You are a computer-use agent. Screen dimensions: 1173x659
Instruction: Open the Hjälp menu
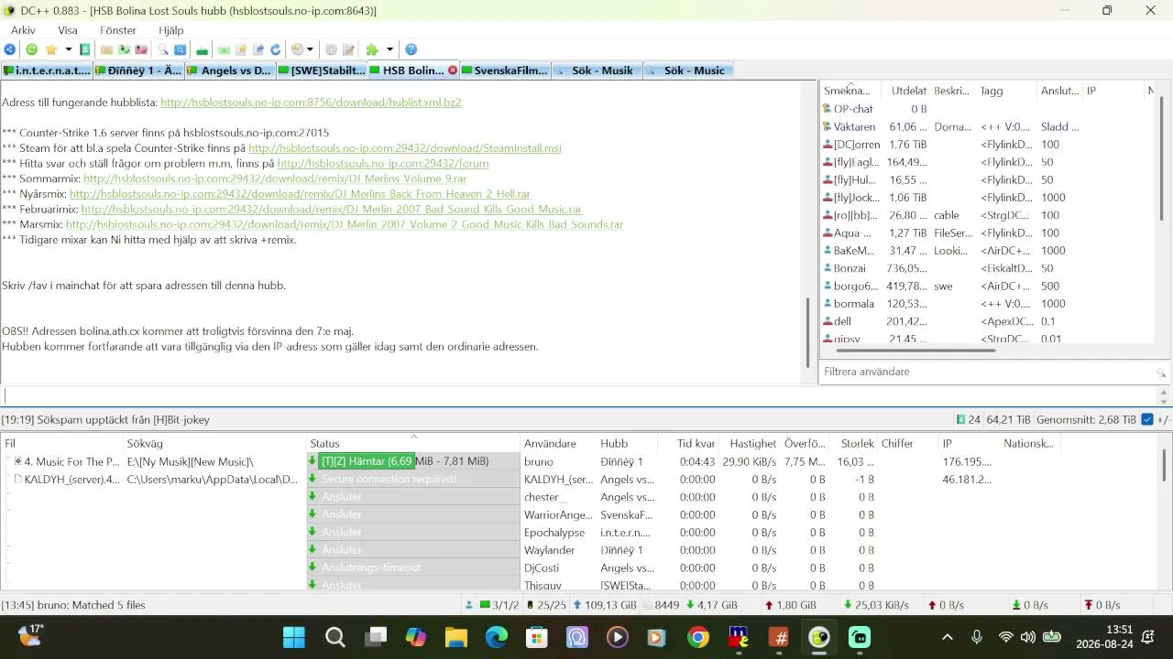(171, 30)
